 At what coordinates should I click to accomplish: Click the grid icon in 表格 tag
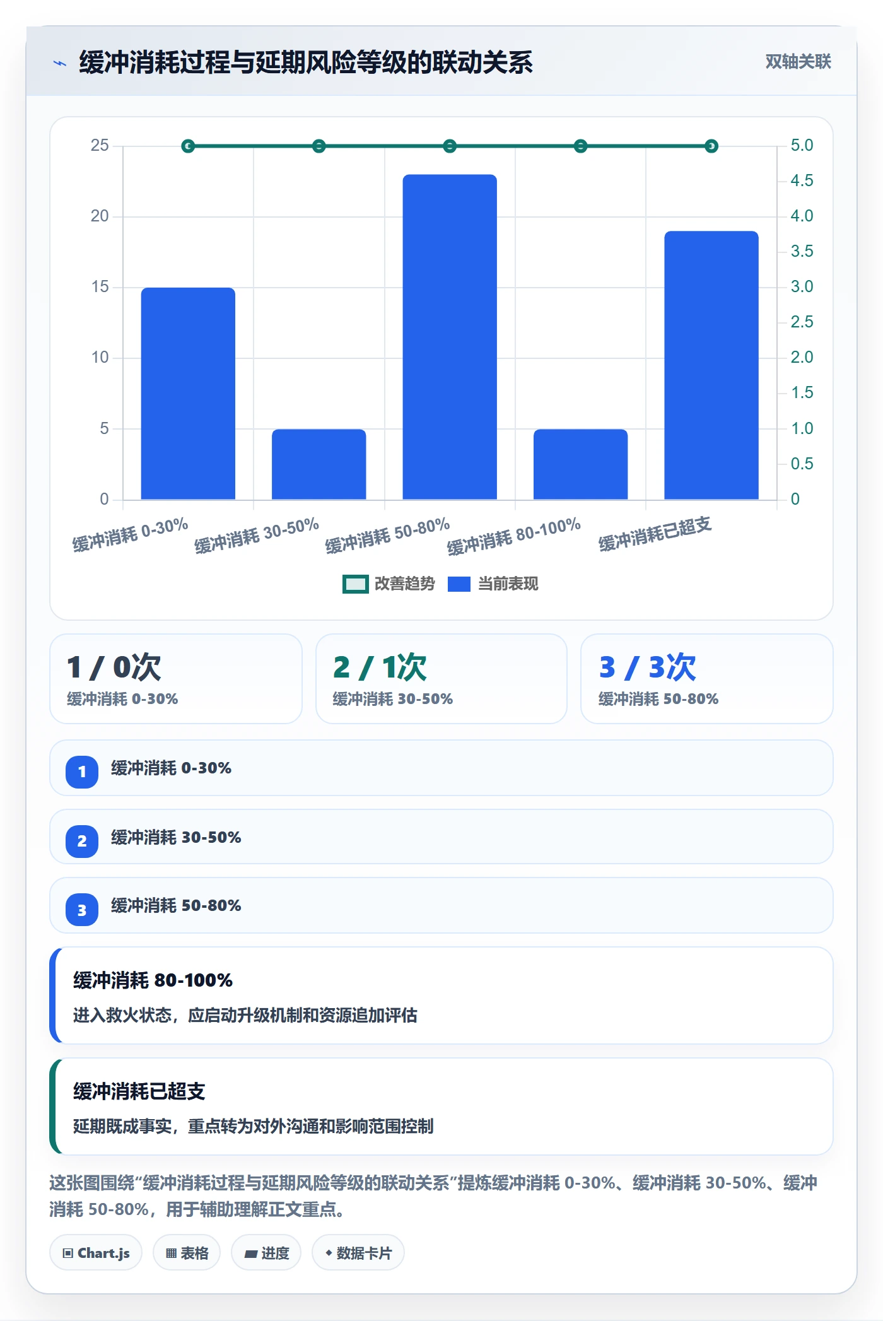(x=171, y=1253)
